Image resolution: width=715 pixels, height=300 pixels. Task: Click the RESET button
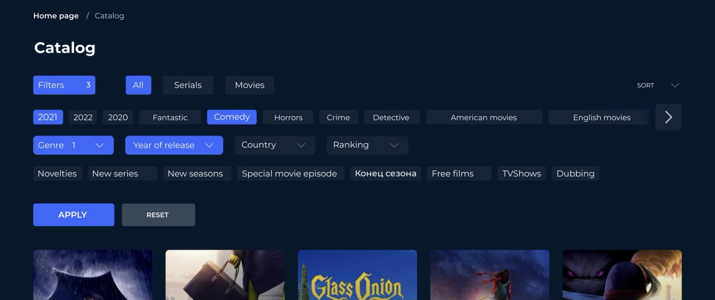click(158, 215)
